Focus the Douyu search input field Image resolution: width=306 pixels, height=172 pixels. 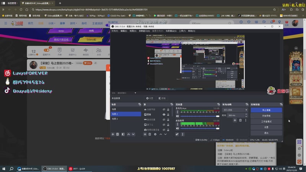click(209, 23)
